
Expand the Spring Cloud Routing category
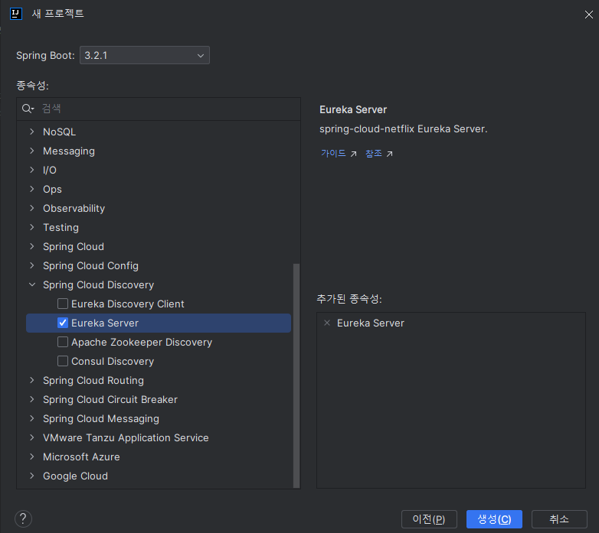point(32,380)
